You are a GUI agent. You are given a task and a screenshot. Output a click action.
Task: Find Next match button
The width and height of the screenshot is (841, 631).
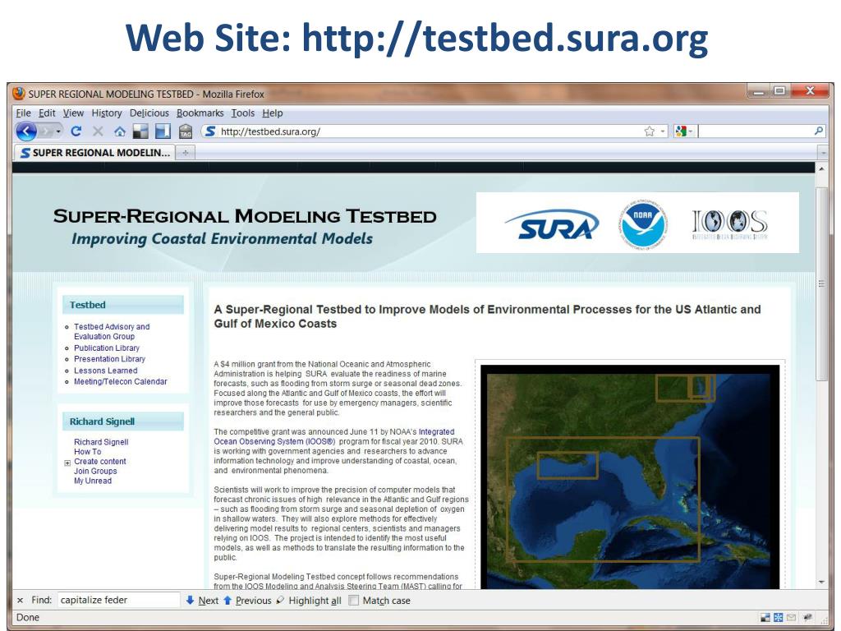(x=202, y=601)
